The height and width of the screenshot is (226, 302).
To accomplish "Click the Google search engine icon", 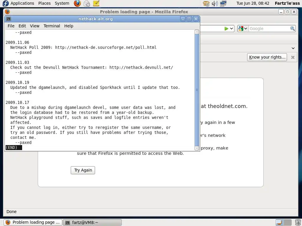I will click(x=241, y=29).
